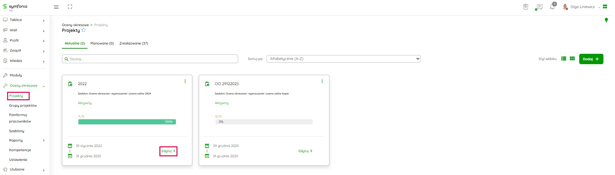Open the clipboard tasks icon in header
This screenshot has height=175, width=615.
pos(526,7)
